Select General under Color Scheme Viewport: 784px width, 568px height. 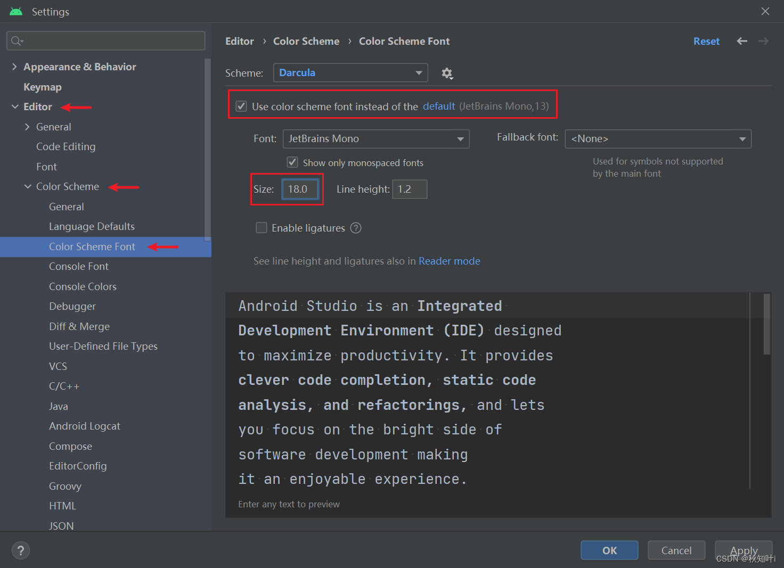click(67, 207)
